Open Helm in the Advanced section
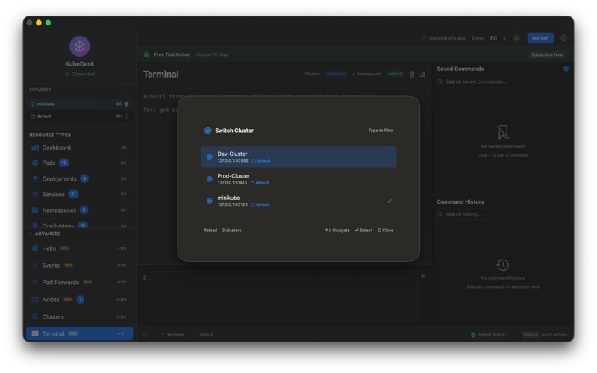597x373 pixels. (79, 249)
